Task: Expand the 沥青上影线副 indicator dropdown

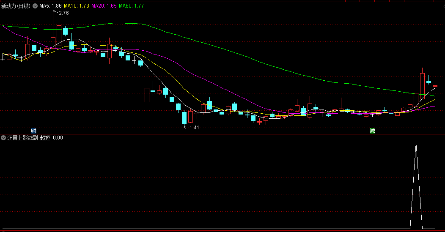Action: pos(3,138)
